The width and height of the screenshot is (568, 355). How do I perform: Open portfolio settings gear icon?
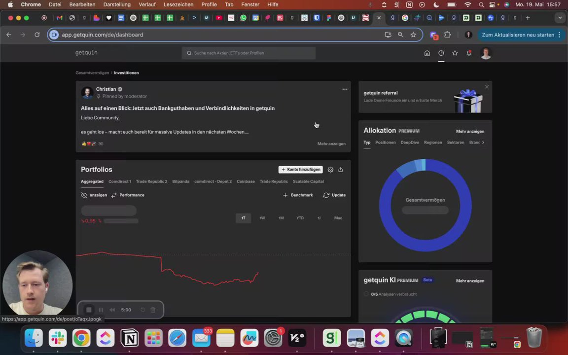(x=330, y=170)
